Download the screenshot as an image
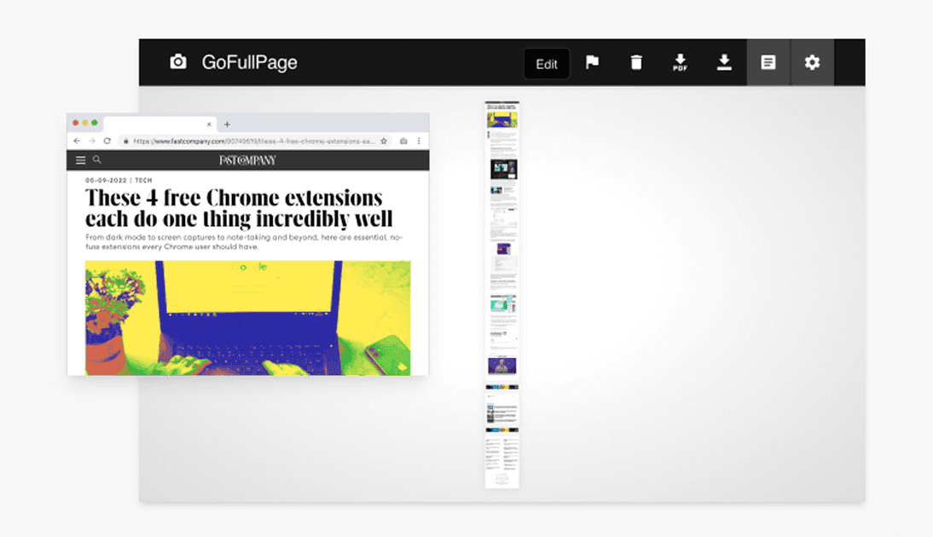The width and height of the screenshot is (933, 537). (724, 62)
